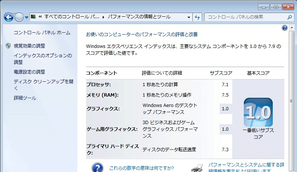Screen dimensions: 297x172
Task: Click the 評価についての詳細 column header
Action: (x=162, y=73)
